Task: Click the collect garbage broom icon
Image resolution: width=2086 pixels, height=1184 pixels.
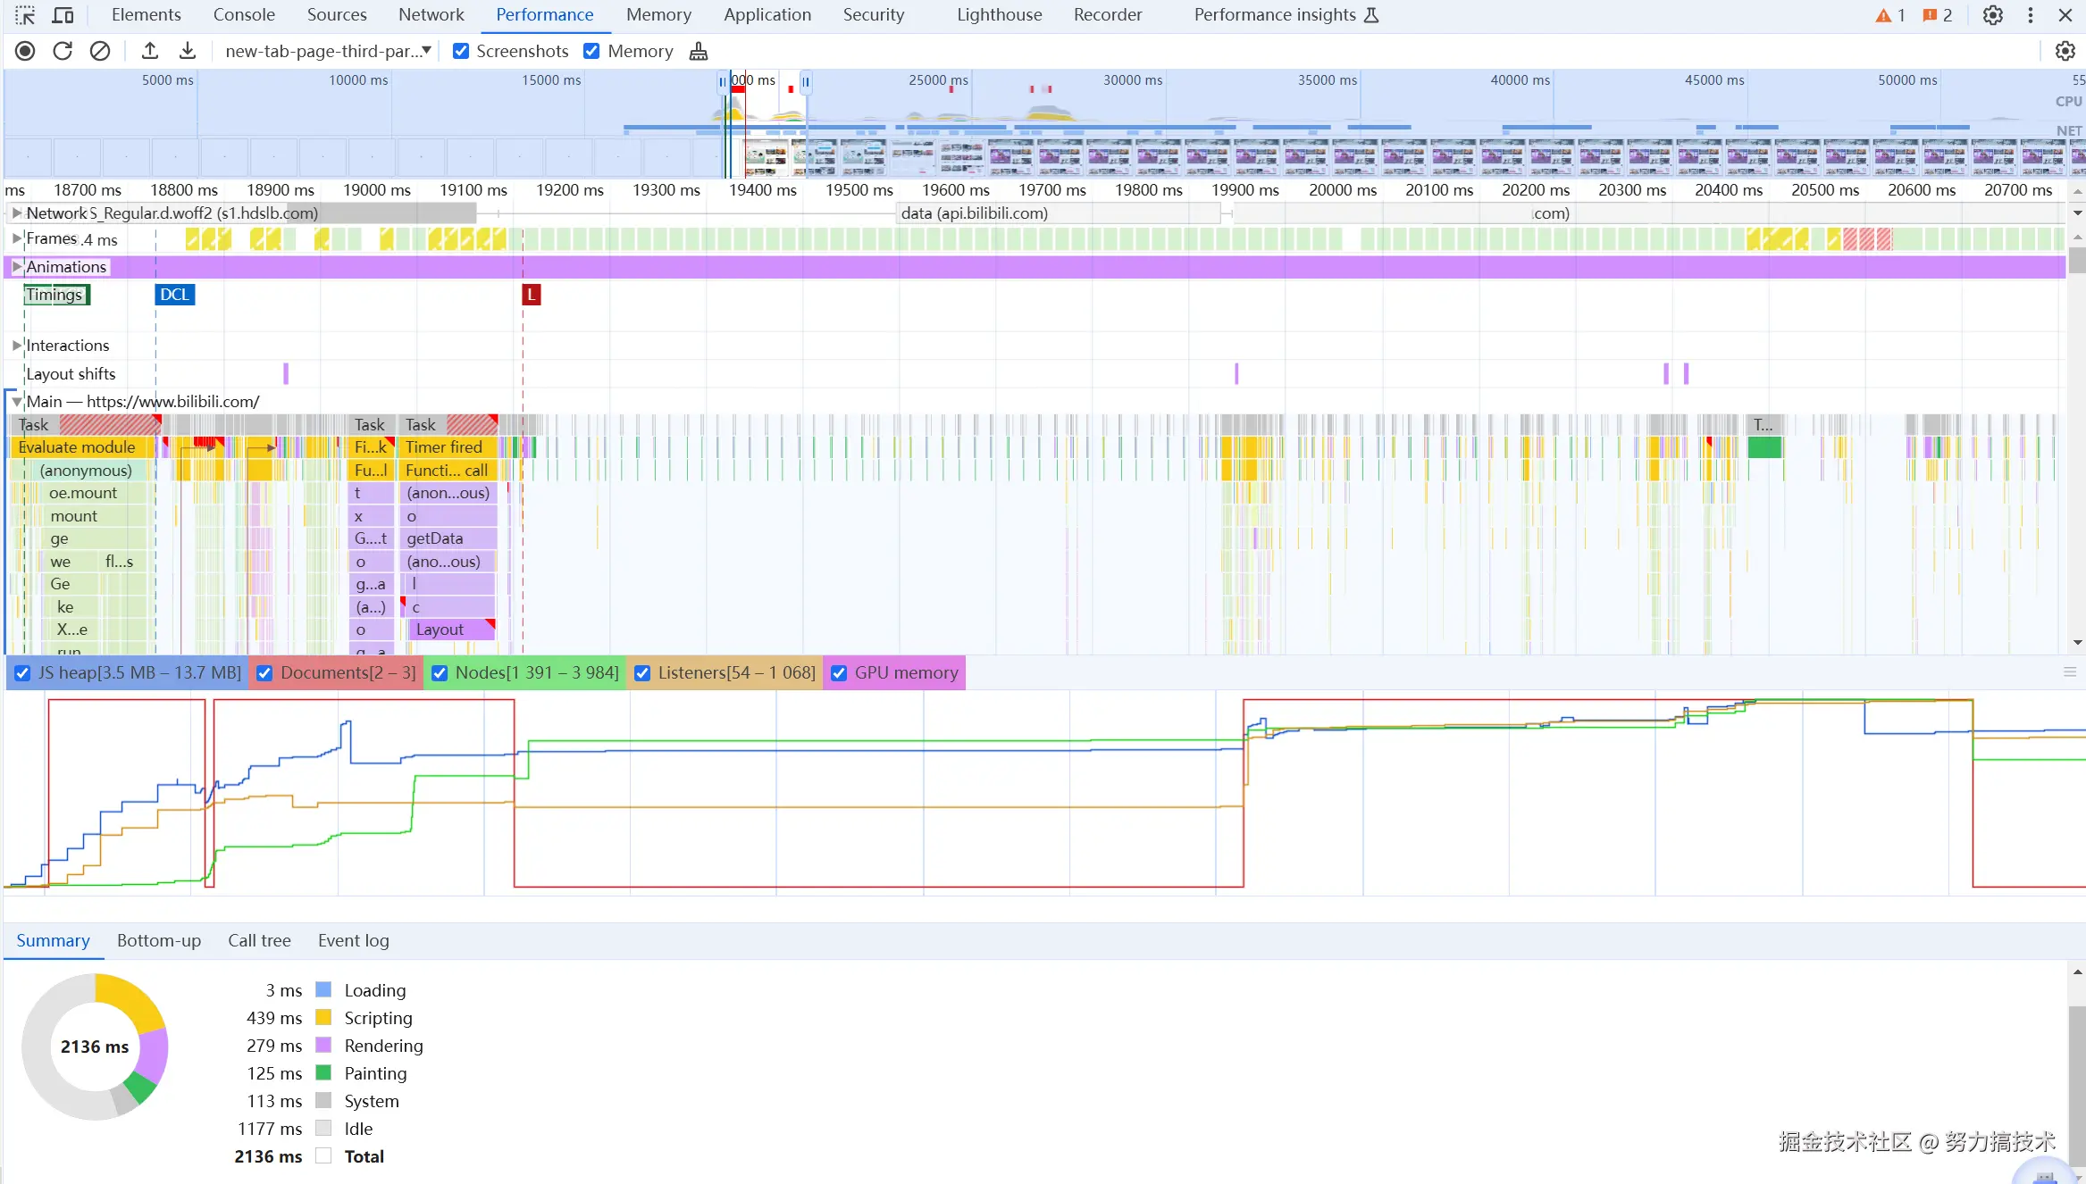Action: 699,52
